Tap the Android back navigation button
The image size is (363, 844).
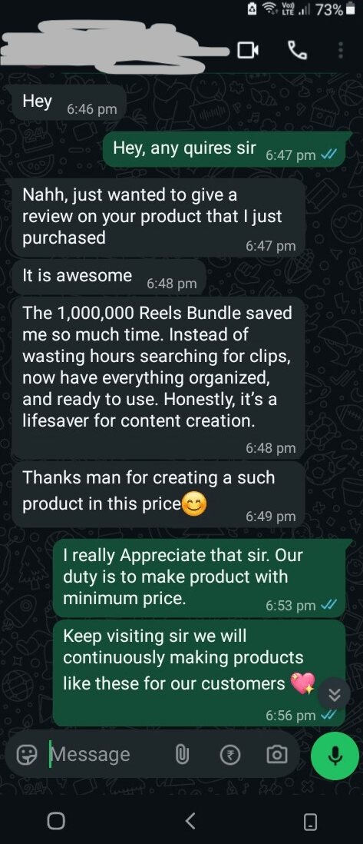190,821
